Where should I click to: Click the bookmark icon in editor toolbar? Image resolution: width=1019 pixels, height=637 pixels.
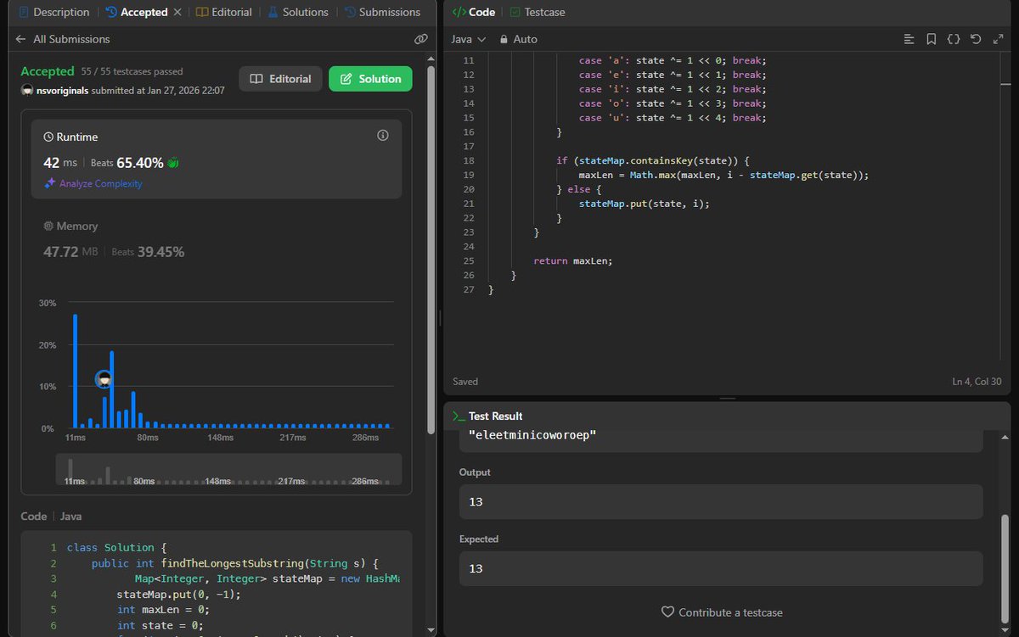[932, 39]
